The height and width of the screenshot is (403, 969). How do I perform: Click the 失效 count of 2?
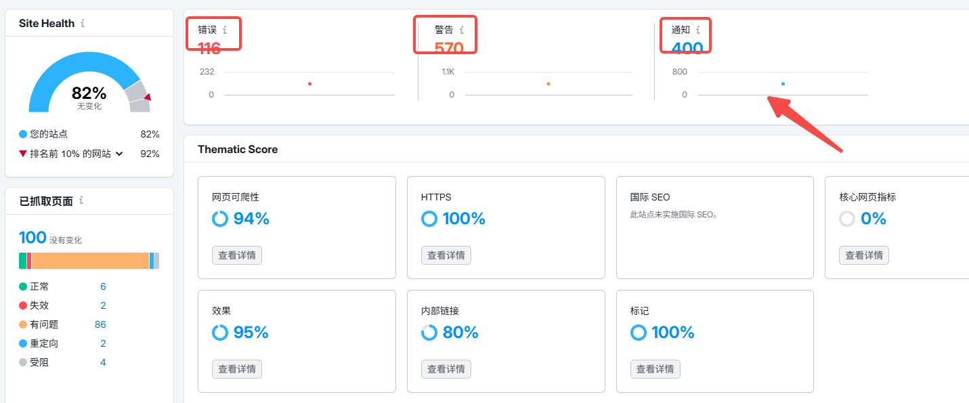(x=103, y=305)
